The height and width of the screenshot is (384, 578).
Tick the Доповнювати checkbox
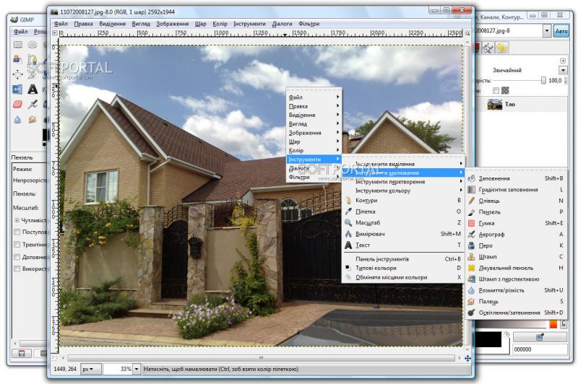click(x=17, y=257)
